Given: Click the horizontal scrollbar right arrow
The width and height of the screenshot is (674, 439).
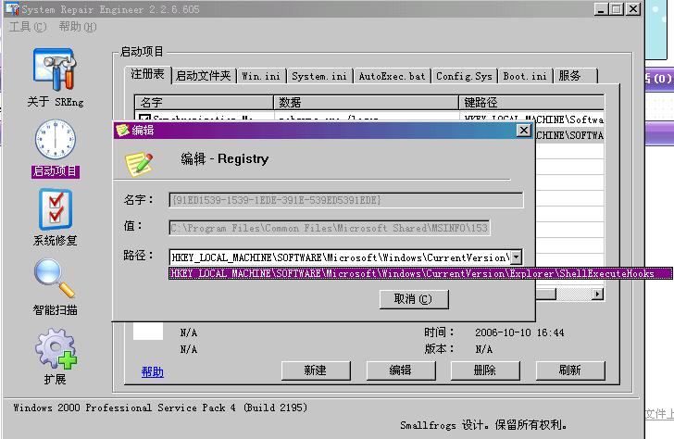Looking at the screenshot, I should coord(597,295).
